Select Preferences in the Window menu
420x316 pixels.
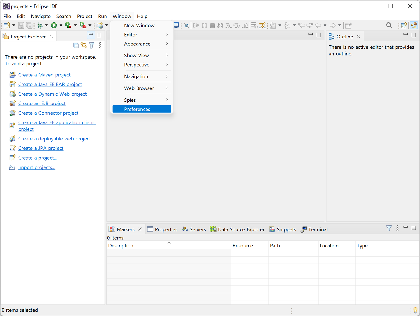pos(142,109)
